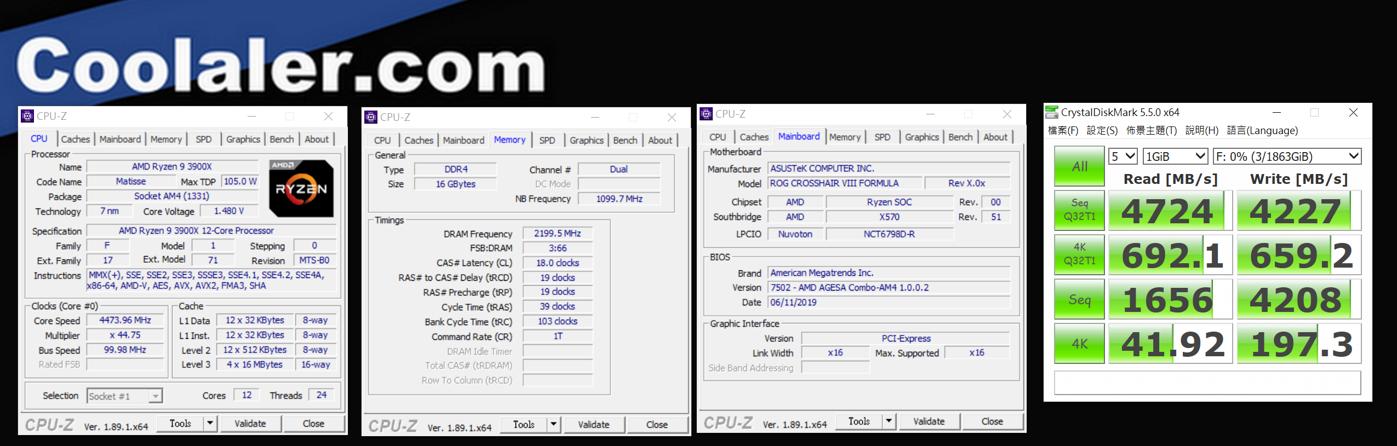Click Validate in the Memory CPU-Z window
Screen dimensions: 1397x446
(594, 424)
